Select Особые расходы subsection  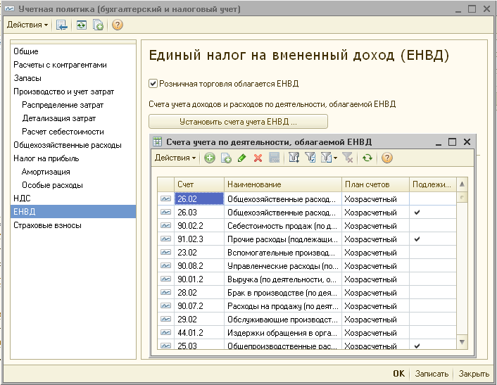coord(52,185)
